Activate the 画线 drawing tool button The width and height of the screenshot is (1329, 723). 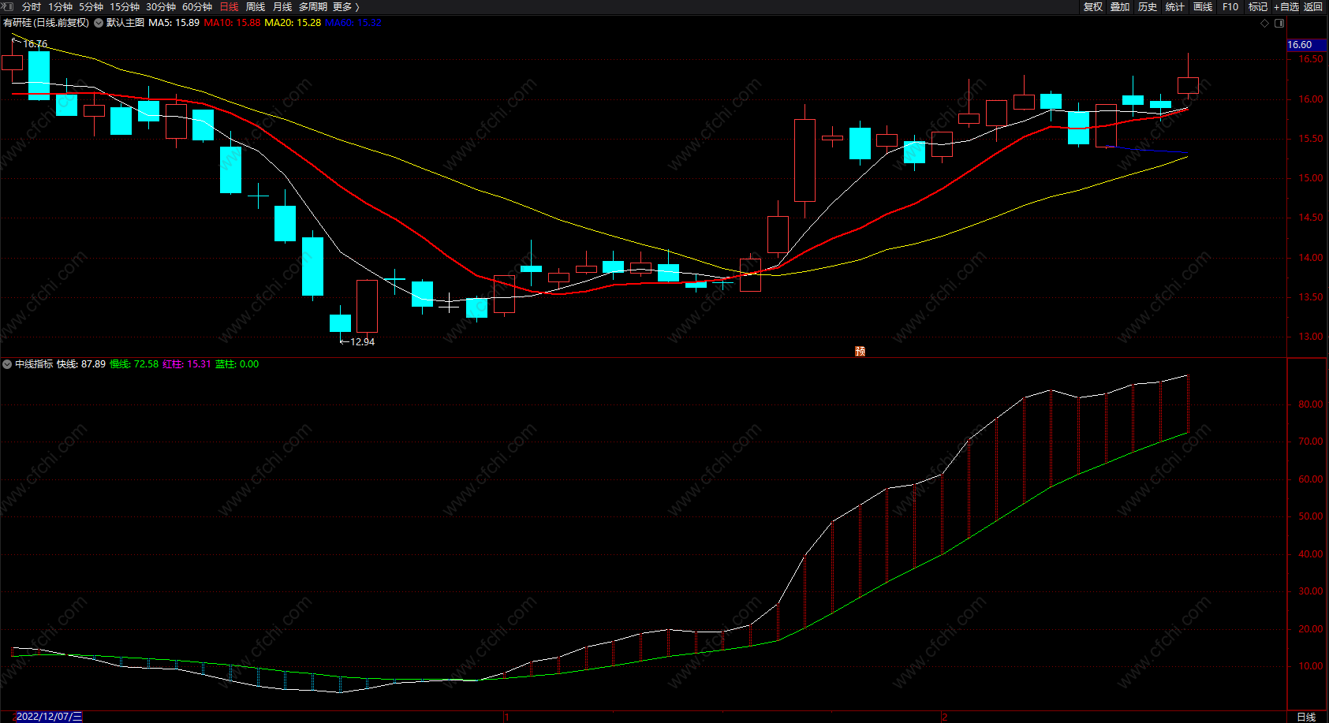pyautogui.click(x=1203, y=6)
